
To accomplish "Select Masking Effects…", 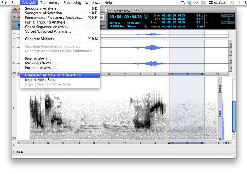I will (x=60, y=63).
